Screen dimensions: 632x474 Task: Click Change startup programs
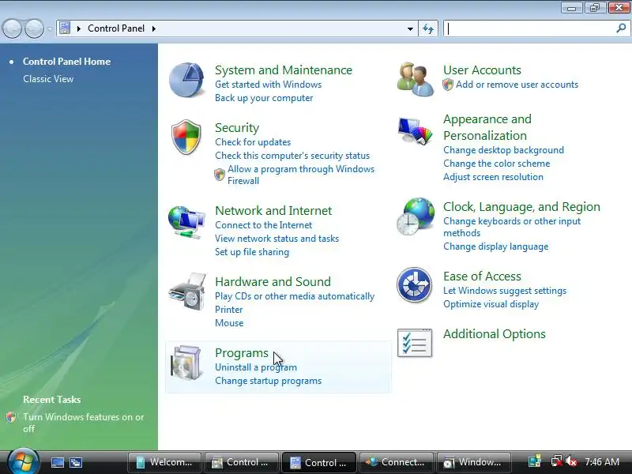[x=268, y=381]
